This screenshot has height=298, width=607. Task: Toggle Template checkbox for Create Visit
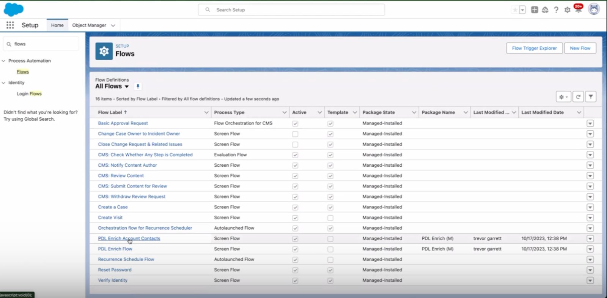point(330,218)
